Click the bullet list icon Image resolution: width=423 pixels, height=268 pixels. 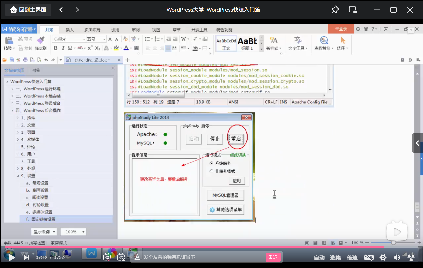click(x=147, y=39)
